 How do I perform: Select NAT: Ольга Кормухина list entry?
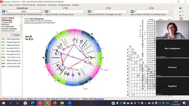12,39
